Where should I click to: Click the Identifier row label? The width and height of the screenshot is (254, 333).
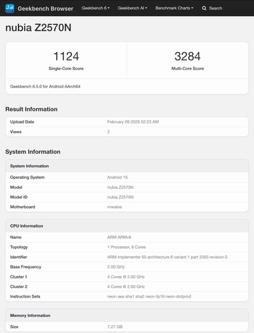pos(19,257)
